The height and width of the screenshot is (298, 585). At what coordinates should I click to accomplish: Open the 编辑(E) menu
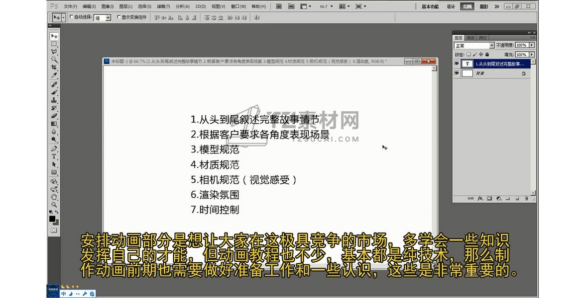pos(89,6)
